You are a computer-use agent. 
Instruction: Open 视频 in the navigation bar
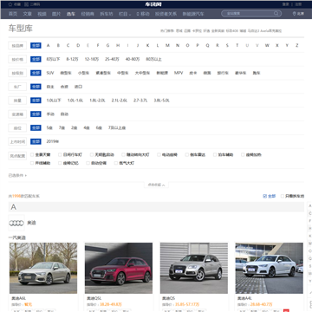pyautogui.click(x=42, y=14)
